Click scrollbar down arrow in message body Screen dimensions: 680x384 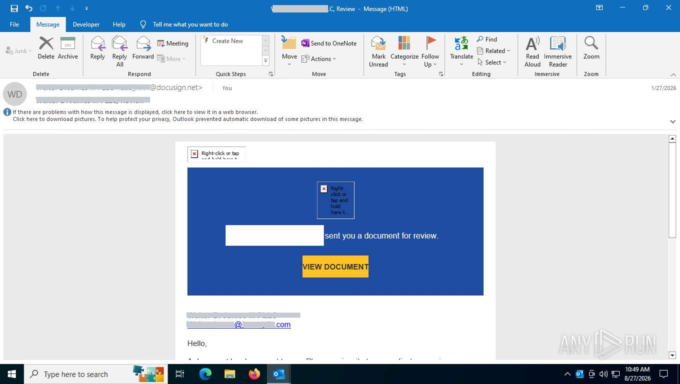tap(672, 355)
